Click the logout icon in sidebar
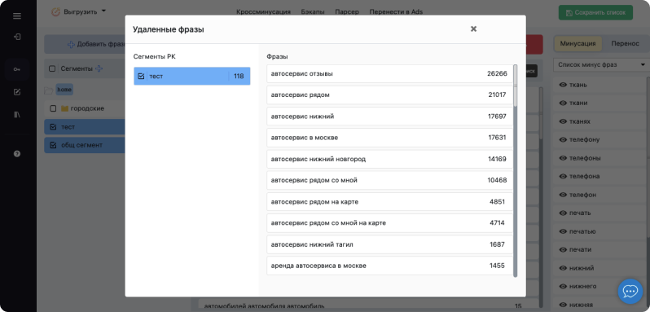The width and height of the screenshot is (650, 312). point(17,37)
